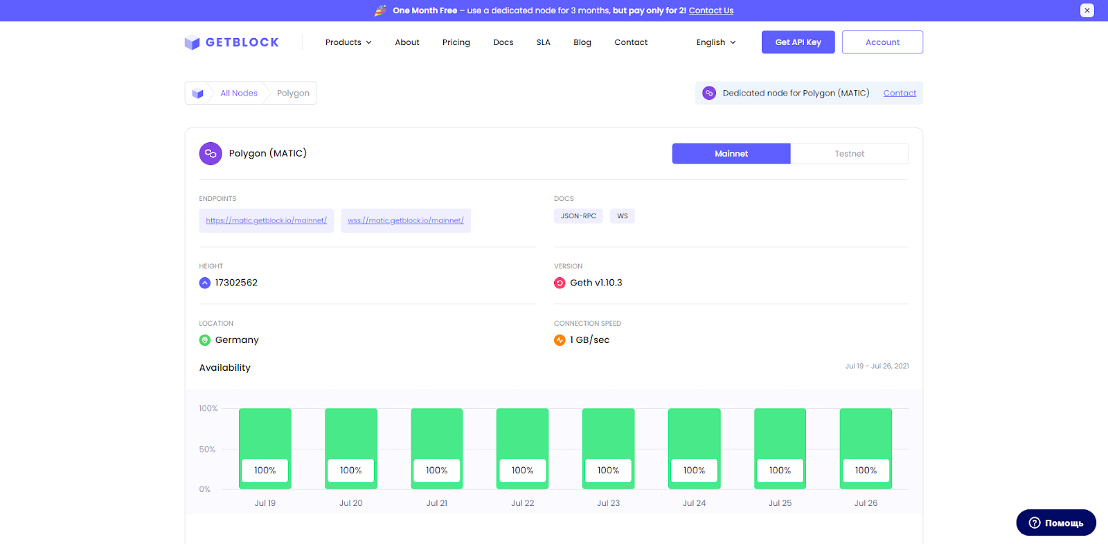Click the Geth v1.10.3 version text
The image size is (1108, 544).
coord(596,283)
